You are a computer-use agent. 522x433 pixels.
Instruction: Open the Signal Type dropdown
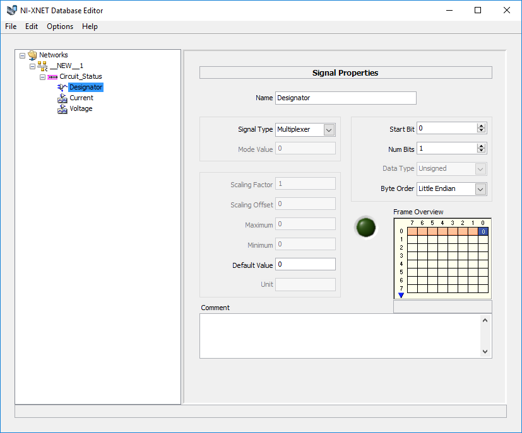329,130
